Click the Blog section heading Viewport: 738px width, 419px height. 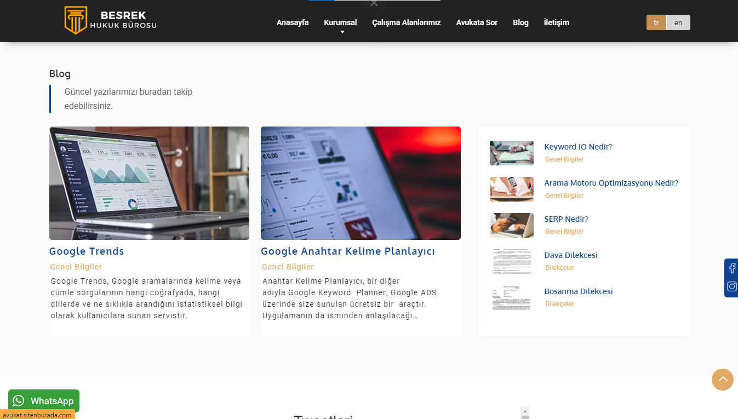[x=60, y=74]
